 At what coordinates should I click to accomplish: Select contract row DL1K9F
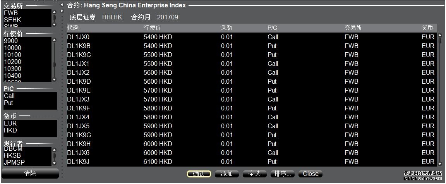coord(252,108)
